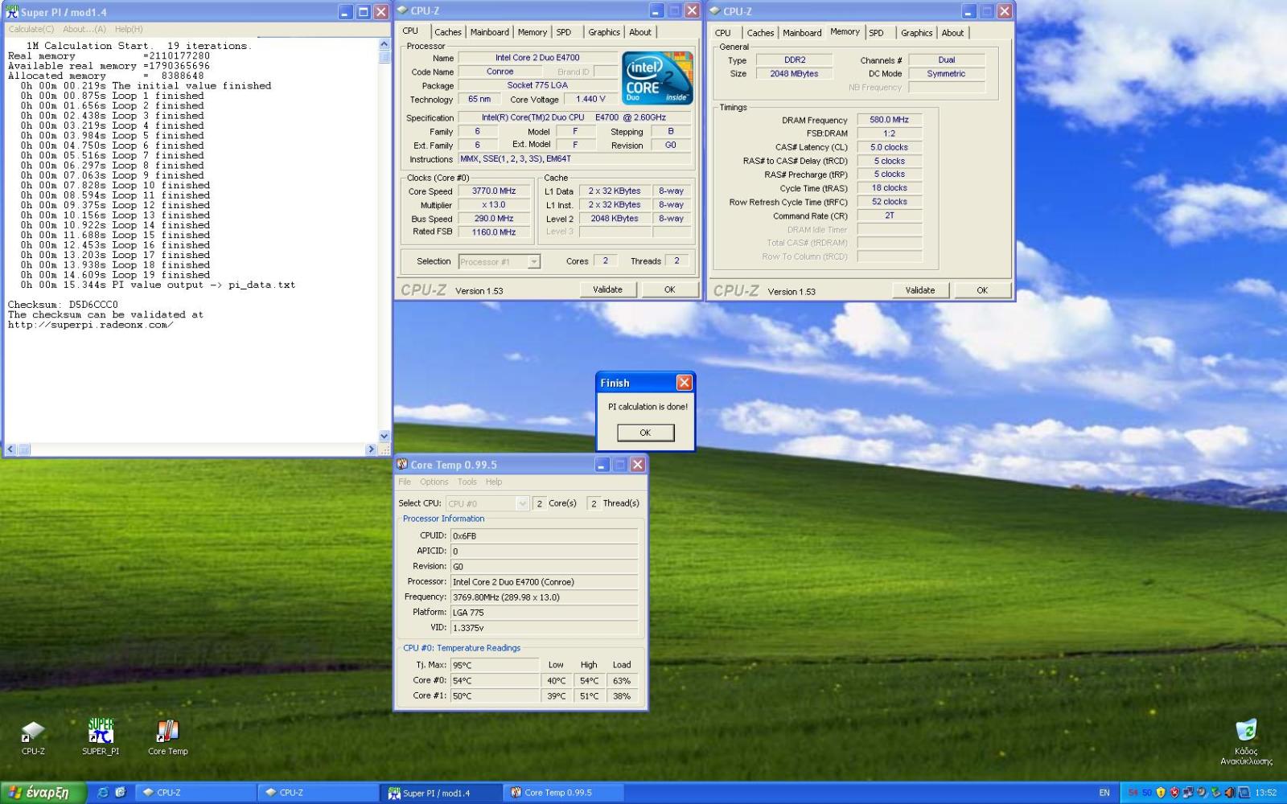The image size is (1287, 804).
Task: Click the left CPU-Z window title icon
Action: point(402,10)
